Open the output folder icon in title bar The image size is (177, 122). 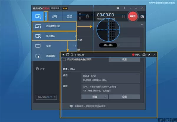pyautogui.click(x=118, y=8)
